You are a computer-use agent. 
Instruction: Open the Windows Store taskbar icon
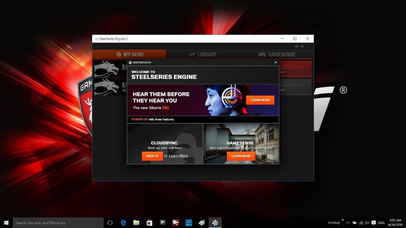149,223
